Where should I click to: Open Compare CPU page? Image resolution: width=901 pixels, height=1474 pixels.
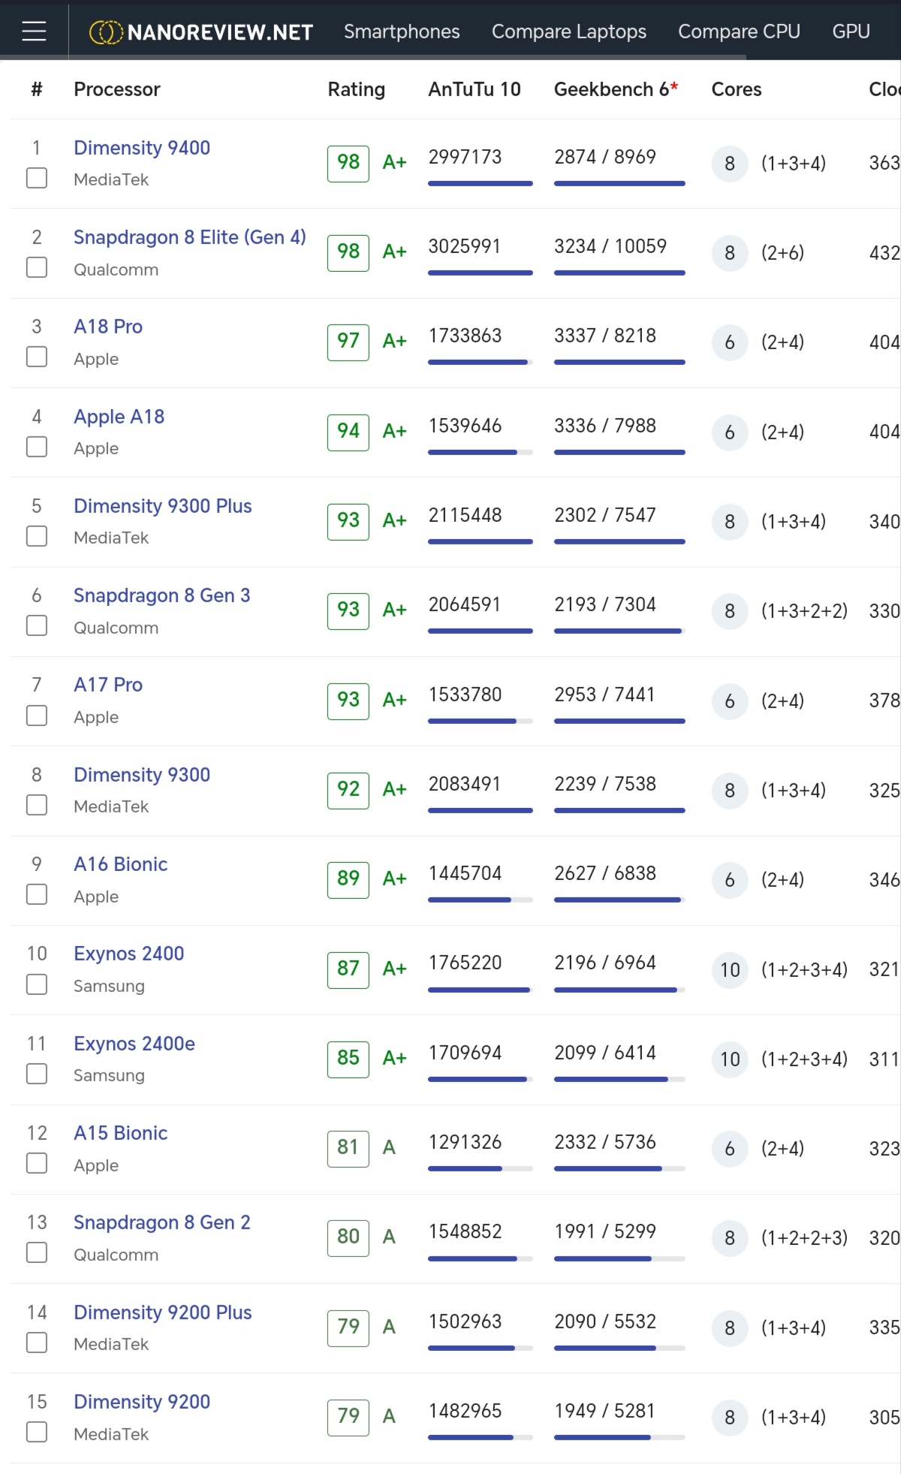pos(739,32)
